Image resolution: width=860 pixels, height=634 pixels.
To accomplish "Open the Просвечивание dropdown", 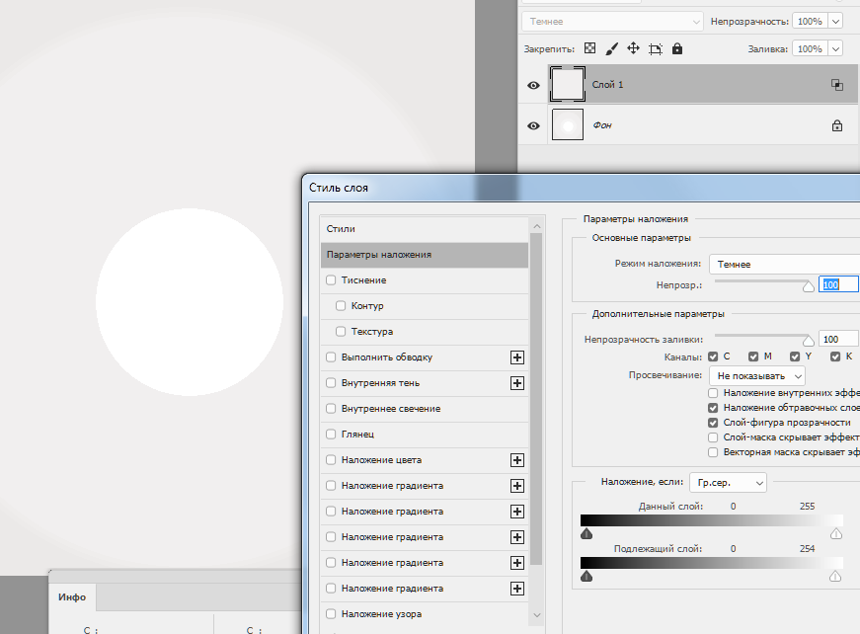I will pyautogui.click(x=757, y=376).
